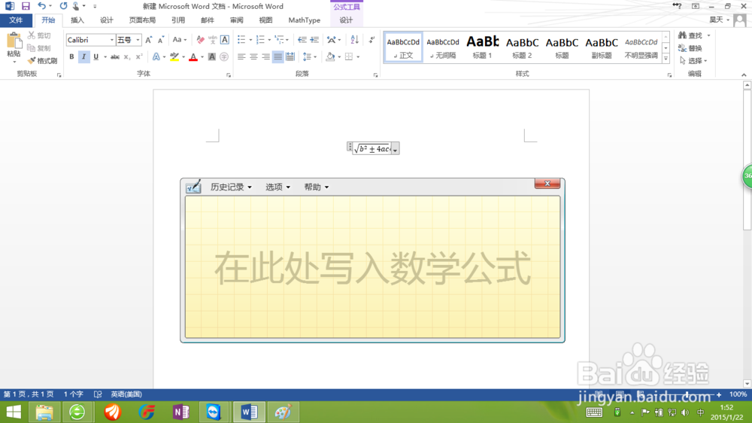Apply the text highlight color
This screenshot has width=752, height=423.
pos(174,56)
